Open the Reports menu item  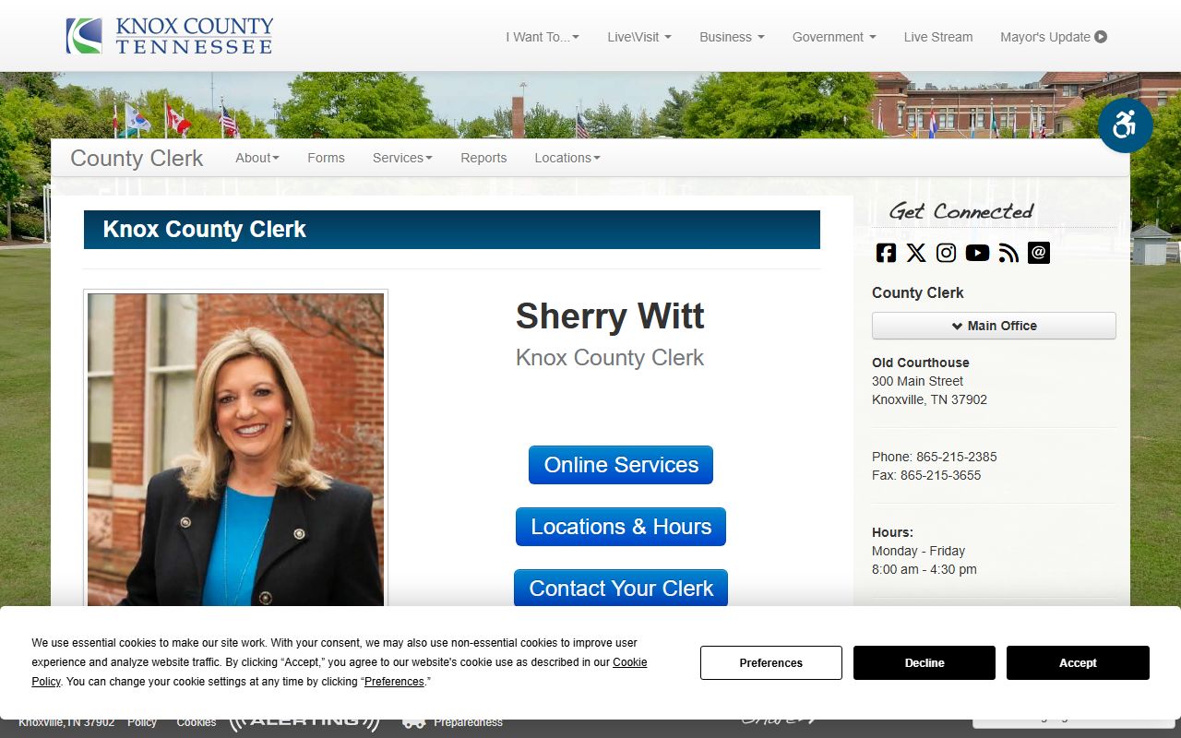pos(483,158)
